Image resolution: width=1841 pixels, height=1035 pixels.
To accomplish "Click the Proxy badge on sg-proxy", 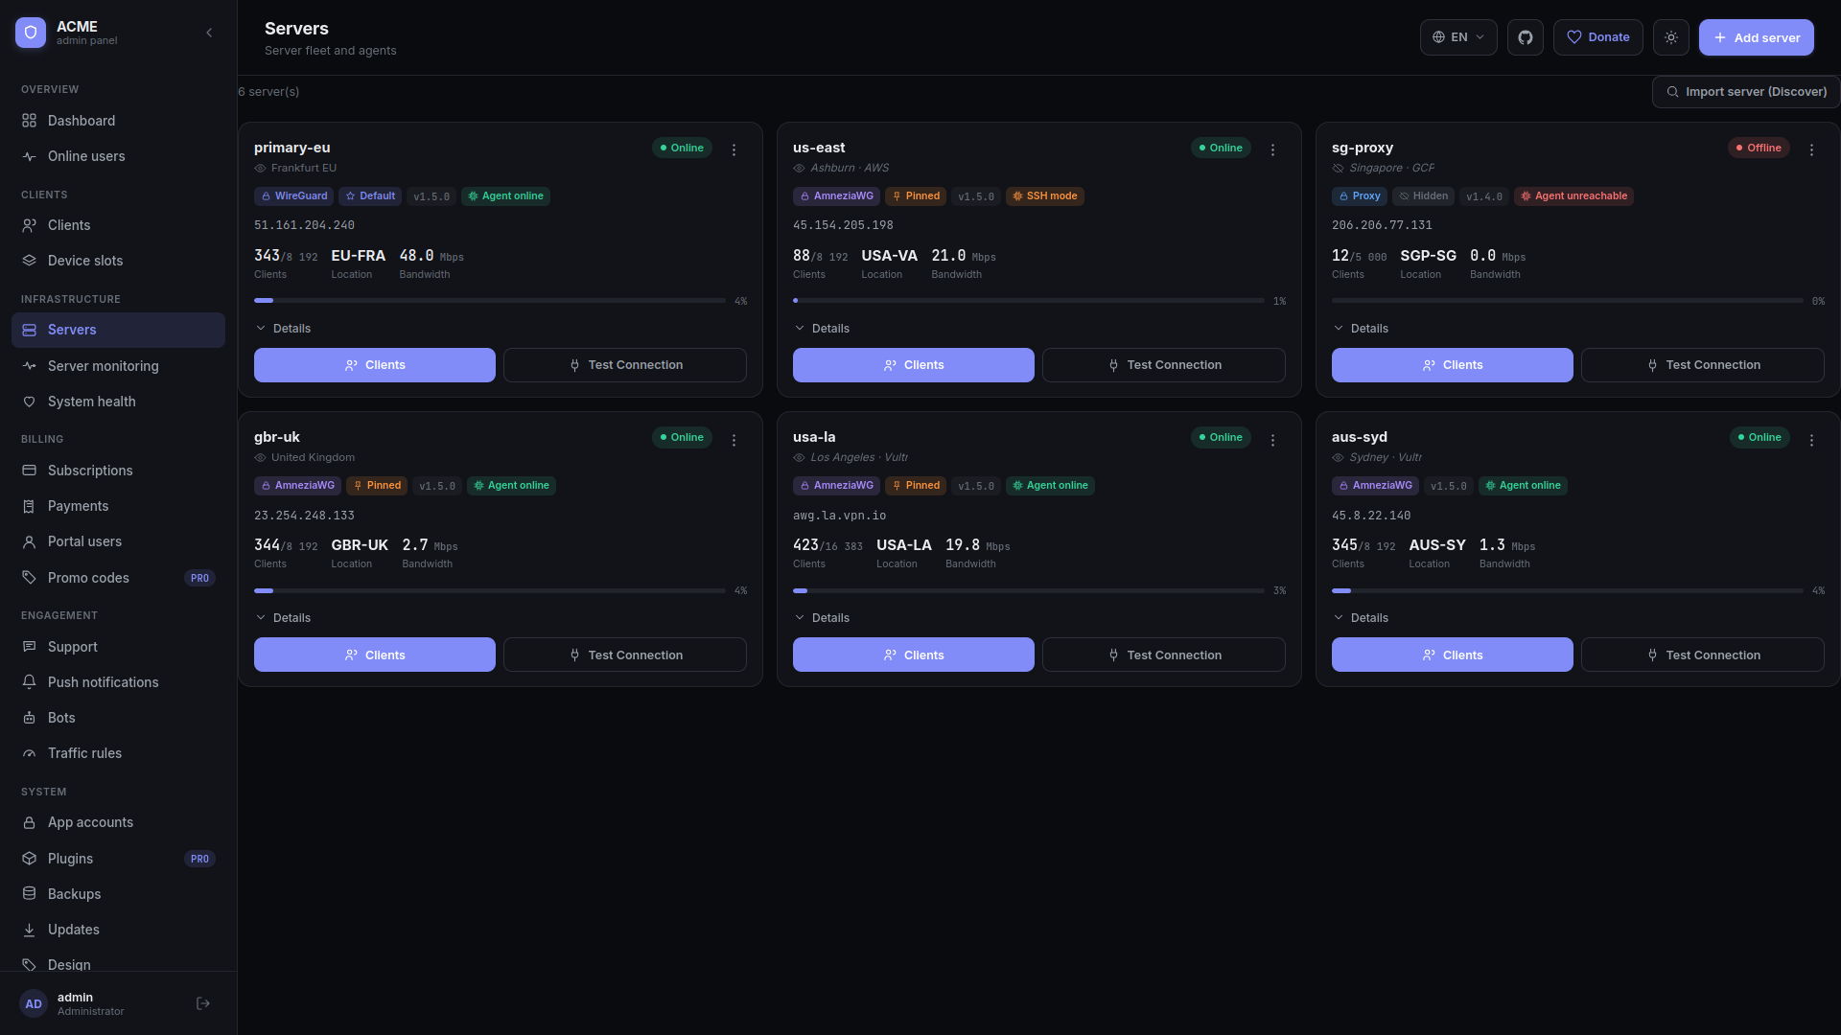I will tap(1360, 196).
